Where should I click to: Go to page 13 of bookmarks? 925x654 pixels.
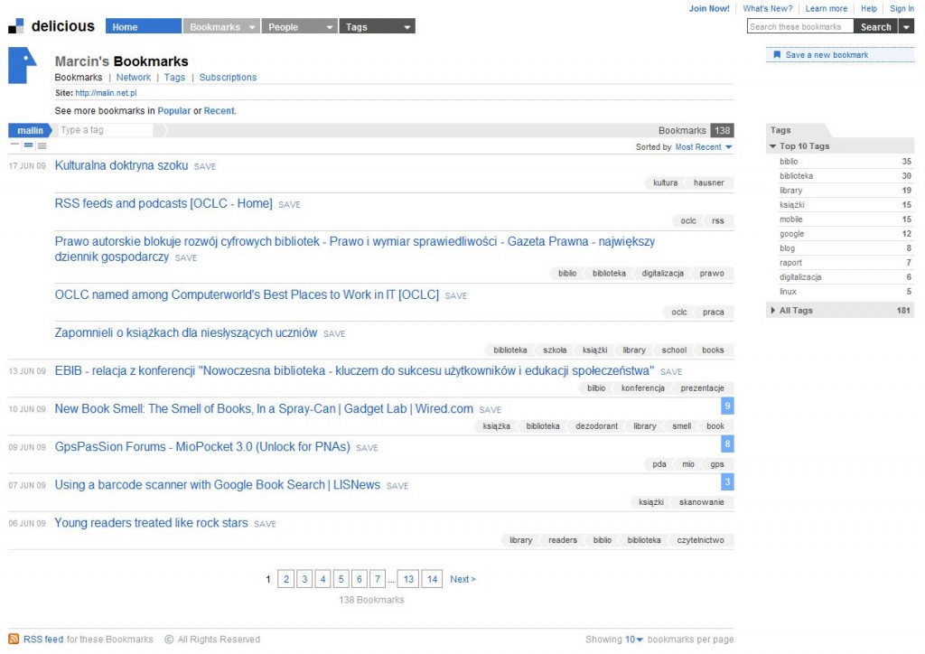[408, 579]
